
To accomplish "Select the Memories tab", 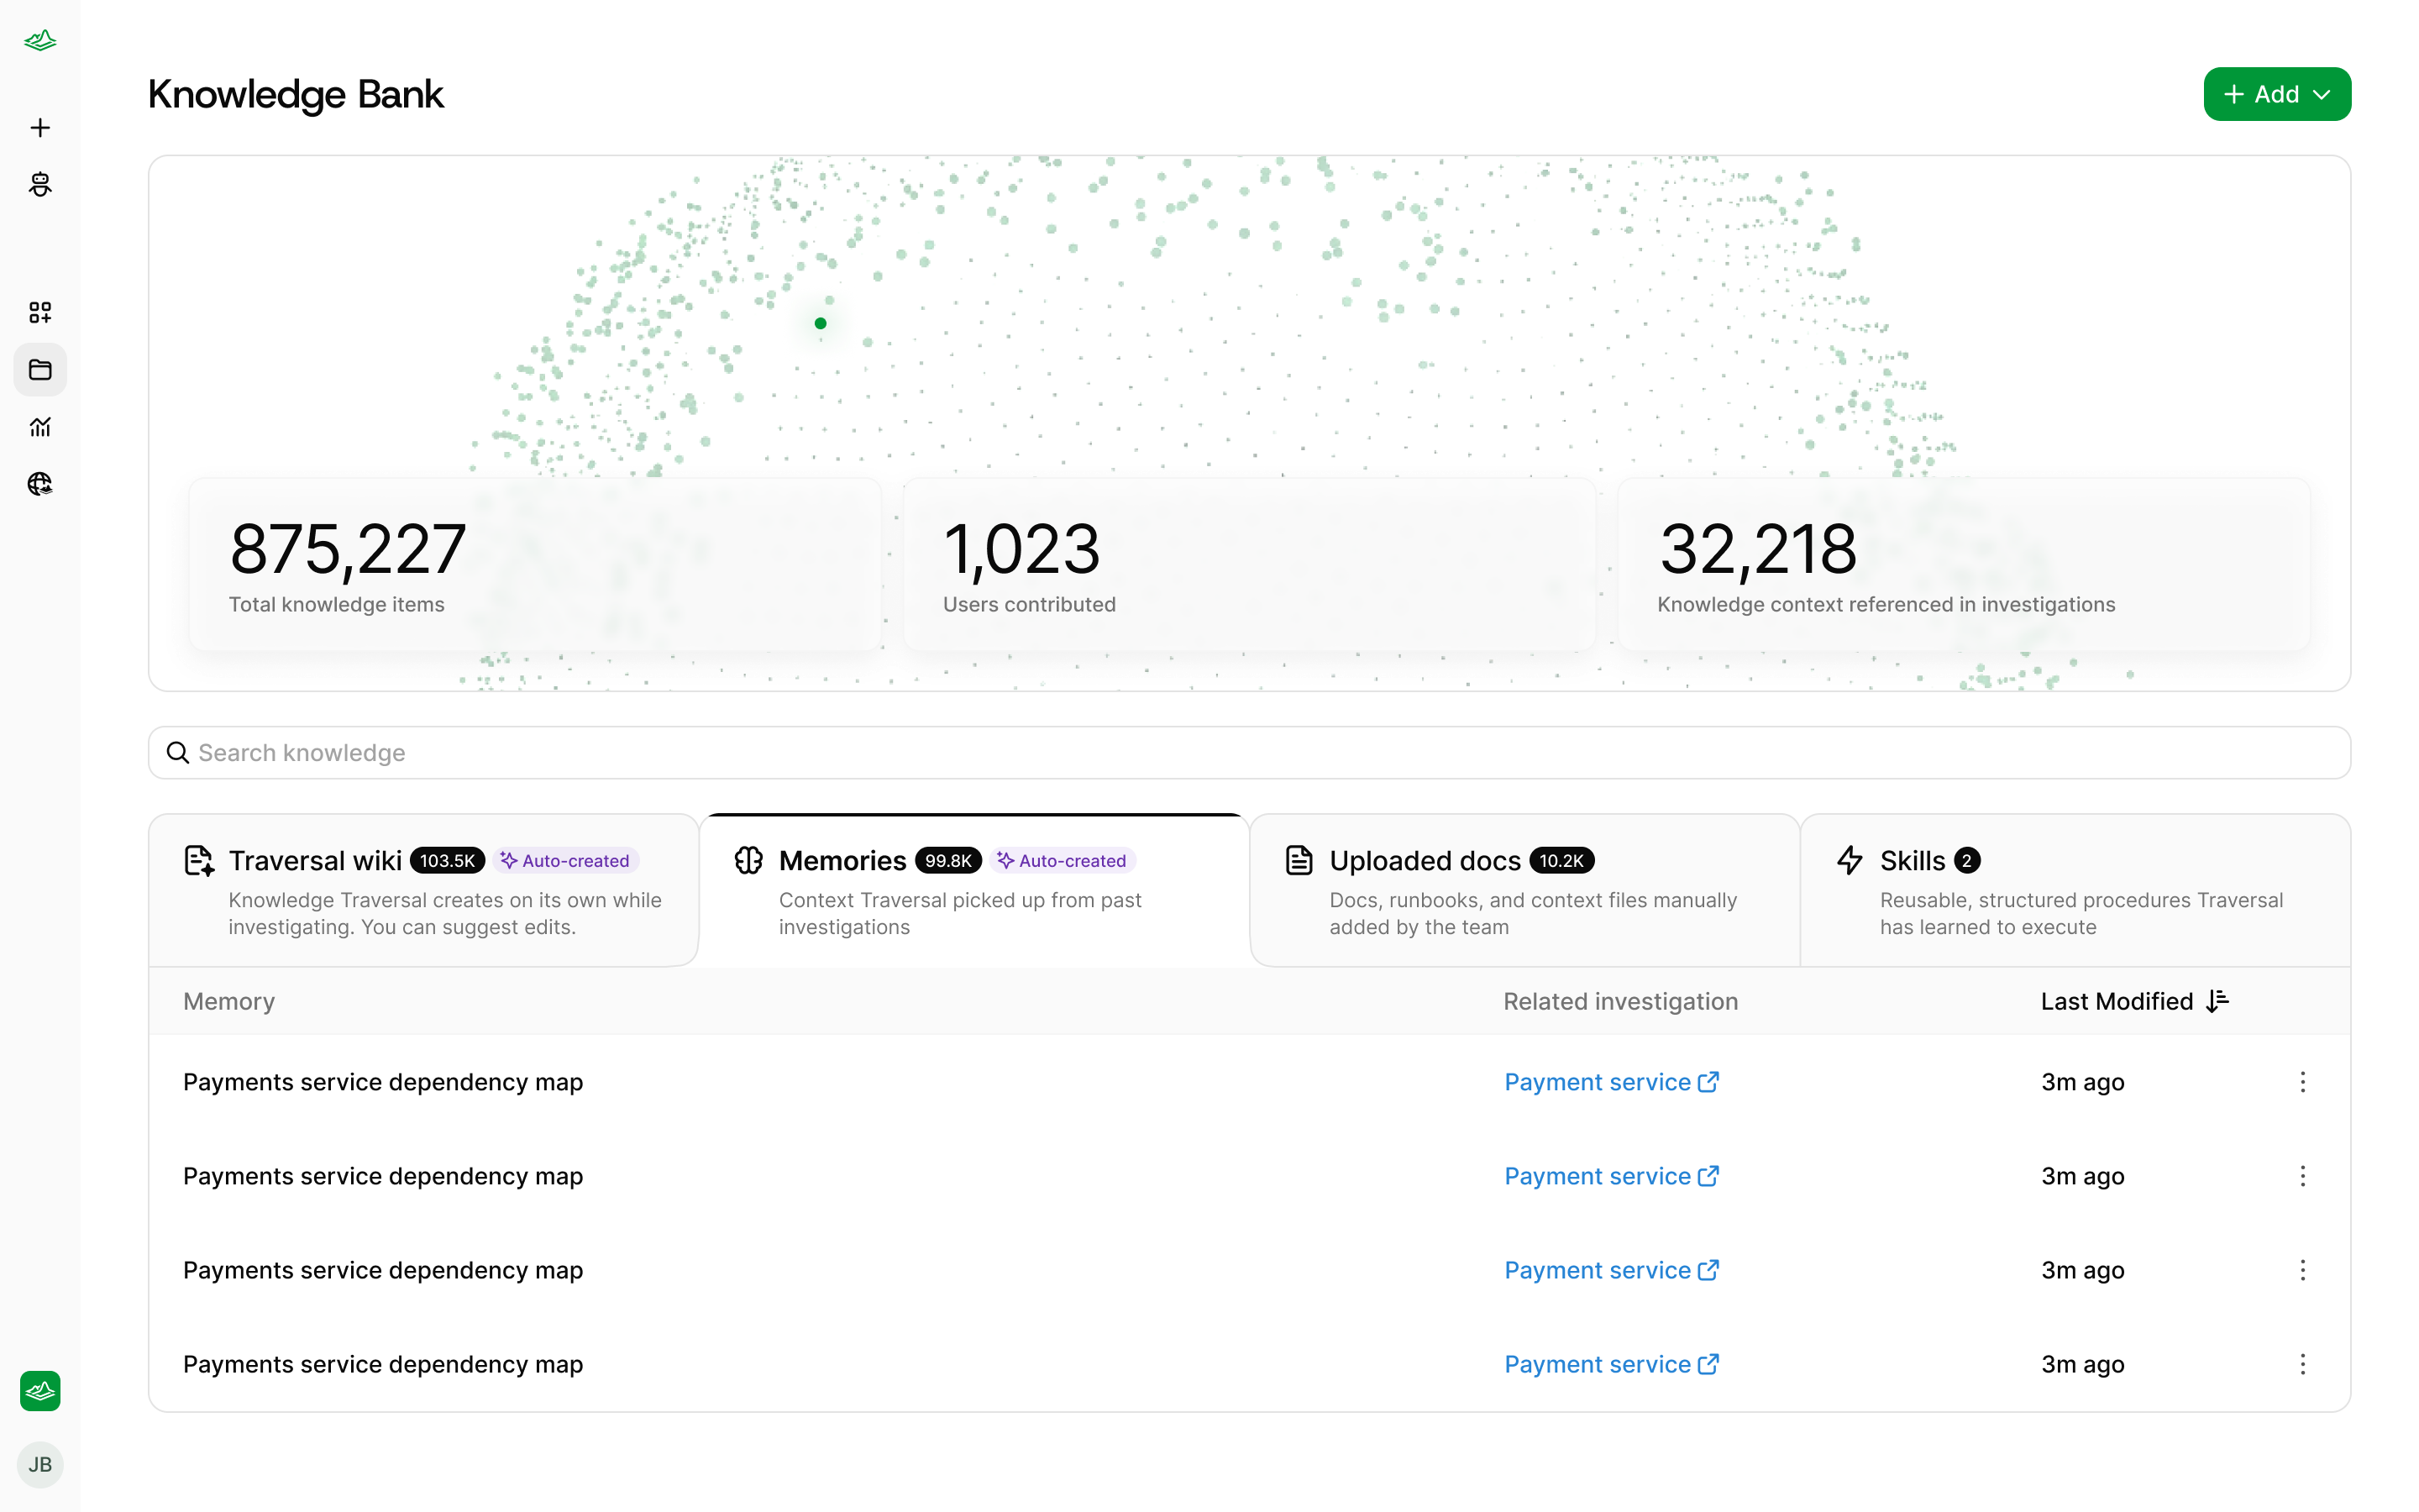I will (x=974, y=890).
